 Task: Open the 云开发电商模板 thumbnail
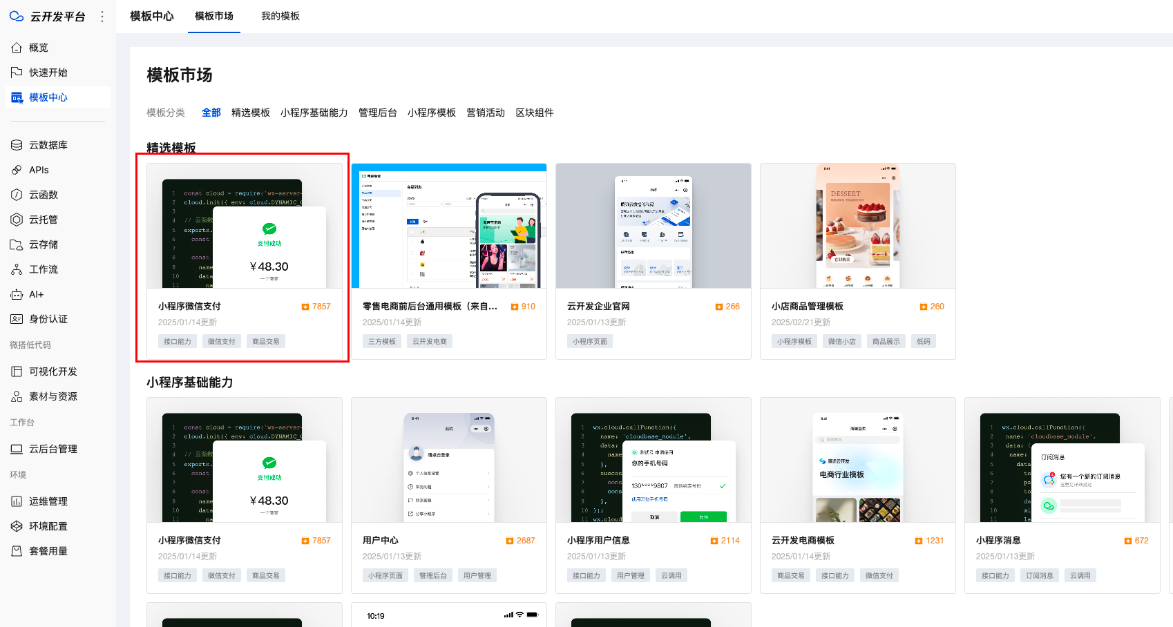[858, 460]
